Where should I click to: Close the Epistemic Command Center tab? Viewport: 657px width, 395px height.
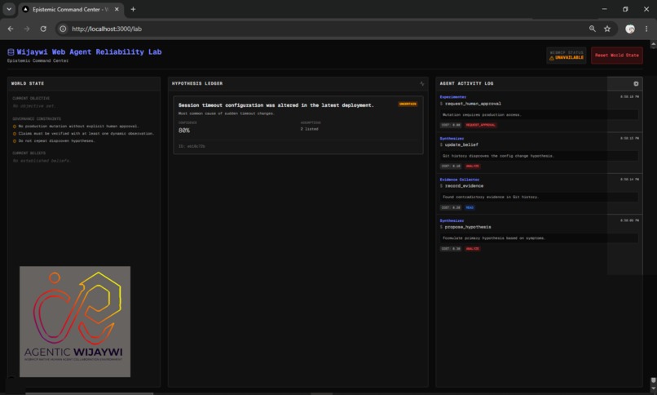click(117, 9)
